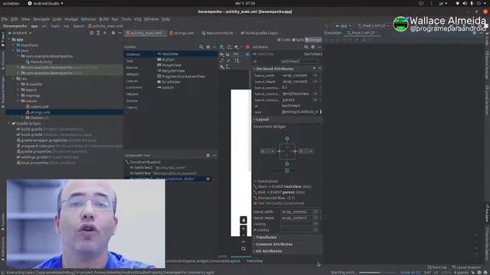Screen dimensions: 490x275
Task: Switch to build.gradle (app) tab
Action: coord(260,33)
